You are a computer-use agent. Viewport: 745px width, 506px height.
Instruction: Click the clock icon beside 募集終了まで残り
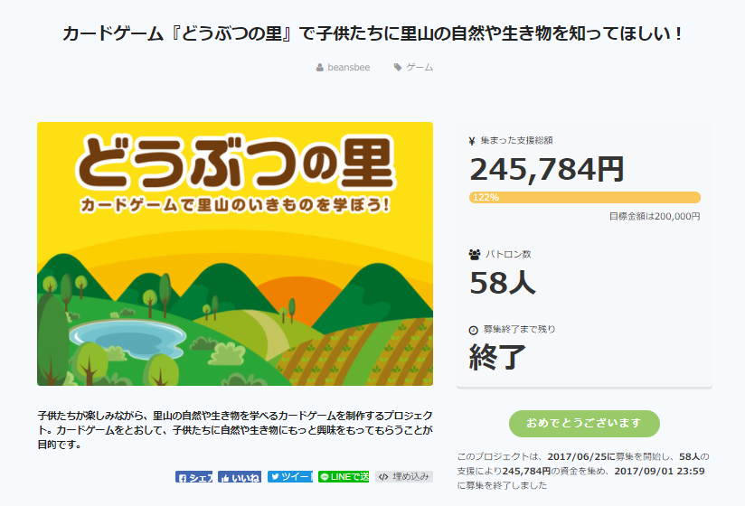click(473, 330)
